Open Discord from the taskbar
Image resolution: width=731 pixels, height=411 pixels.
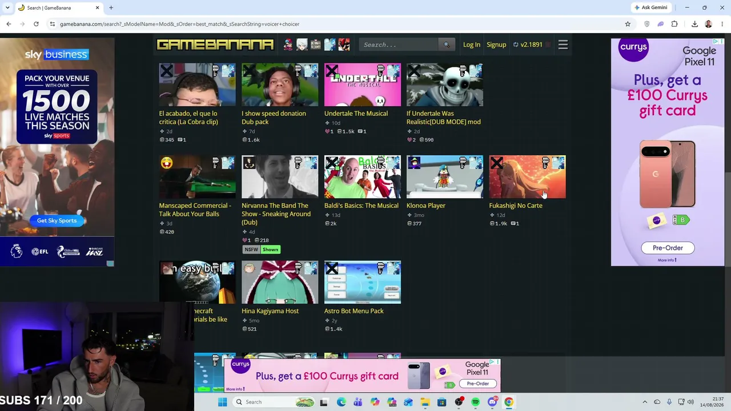[x=492, y=402]
